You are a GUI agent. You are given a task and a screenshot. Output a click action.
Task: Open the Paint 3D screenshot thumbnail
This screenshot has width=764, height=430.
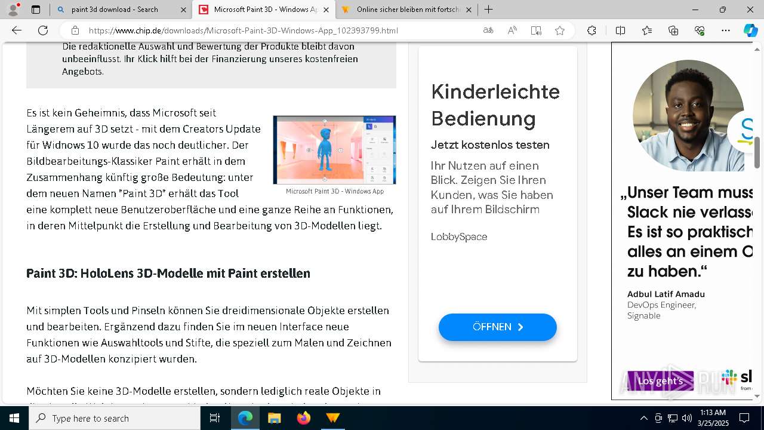334,150
